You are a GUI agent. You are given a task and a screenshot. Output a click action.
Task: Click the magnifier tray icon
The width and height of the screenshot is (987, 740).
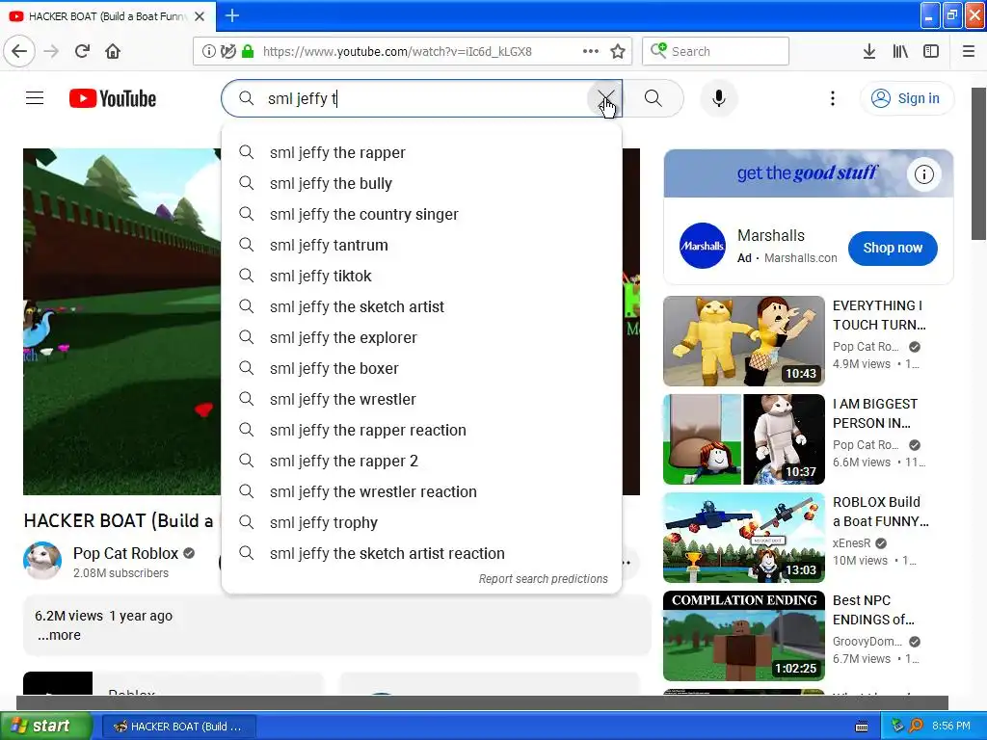tap(917, 727)
